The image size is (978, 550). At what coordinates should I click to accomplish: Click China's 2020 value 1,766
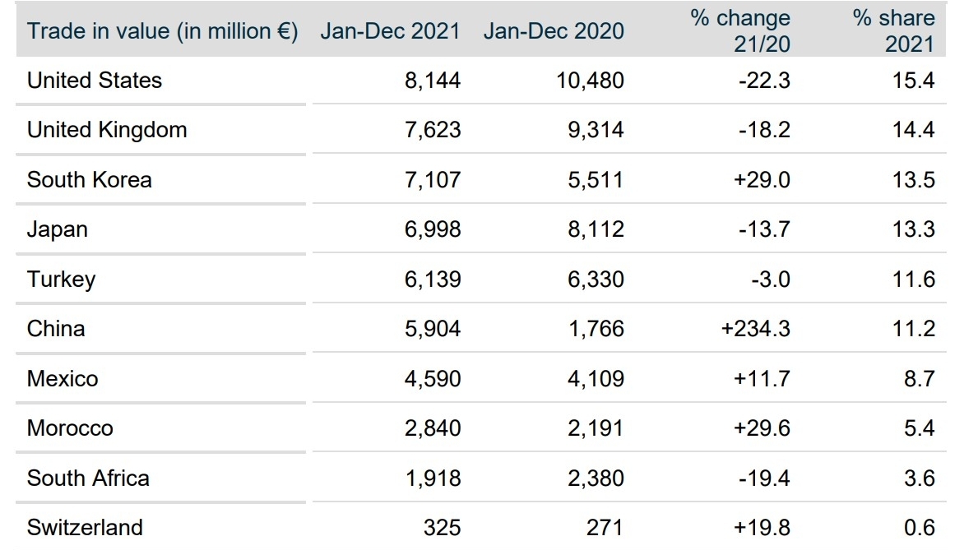click(x=596, y=329)
